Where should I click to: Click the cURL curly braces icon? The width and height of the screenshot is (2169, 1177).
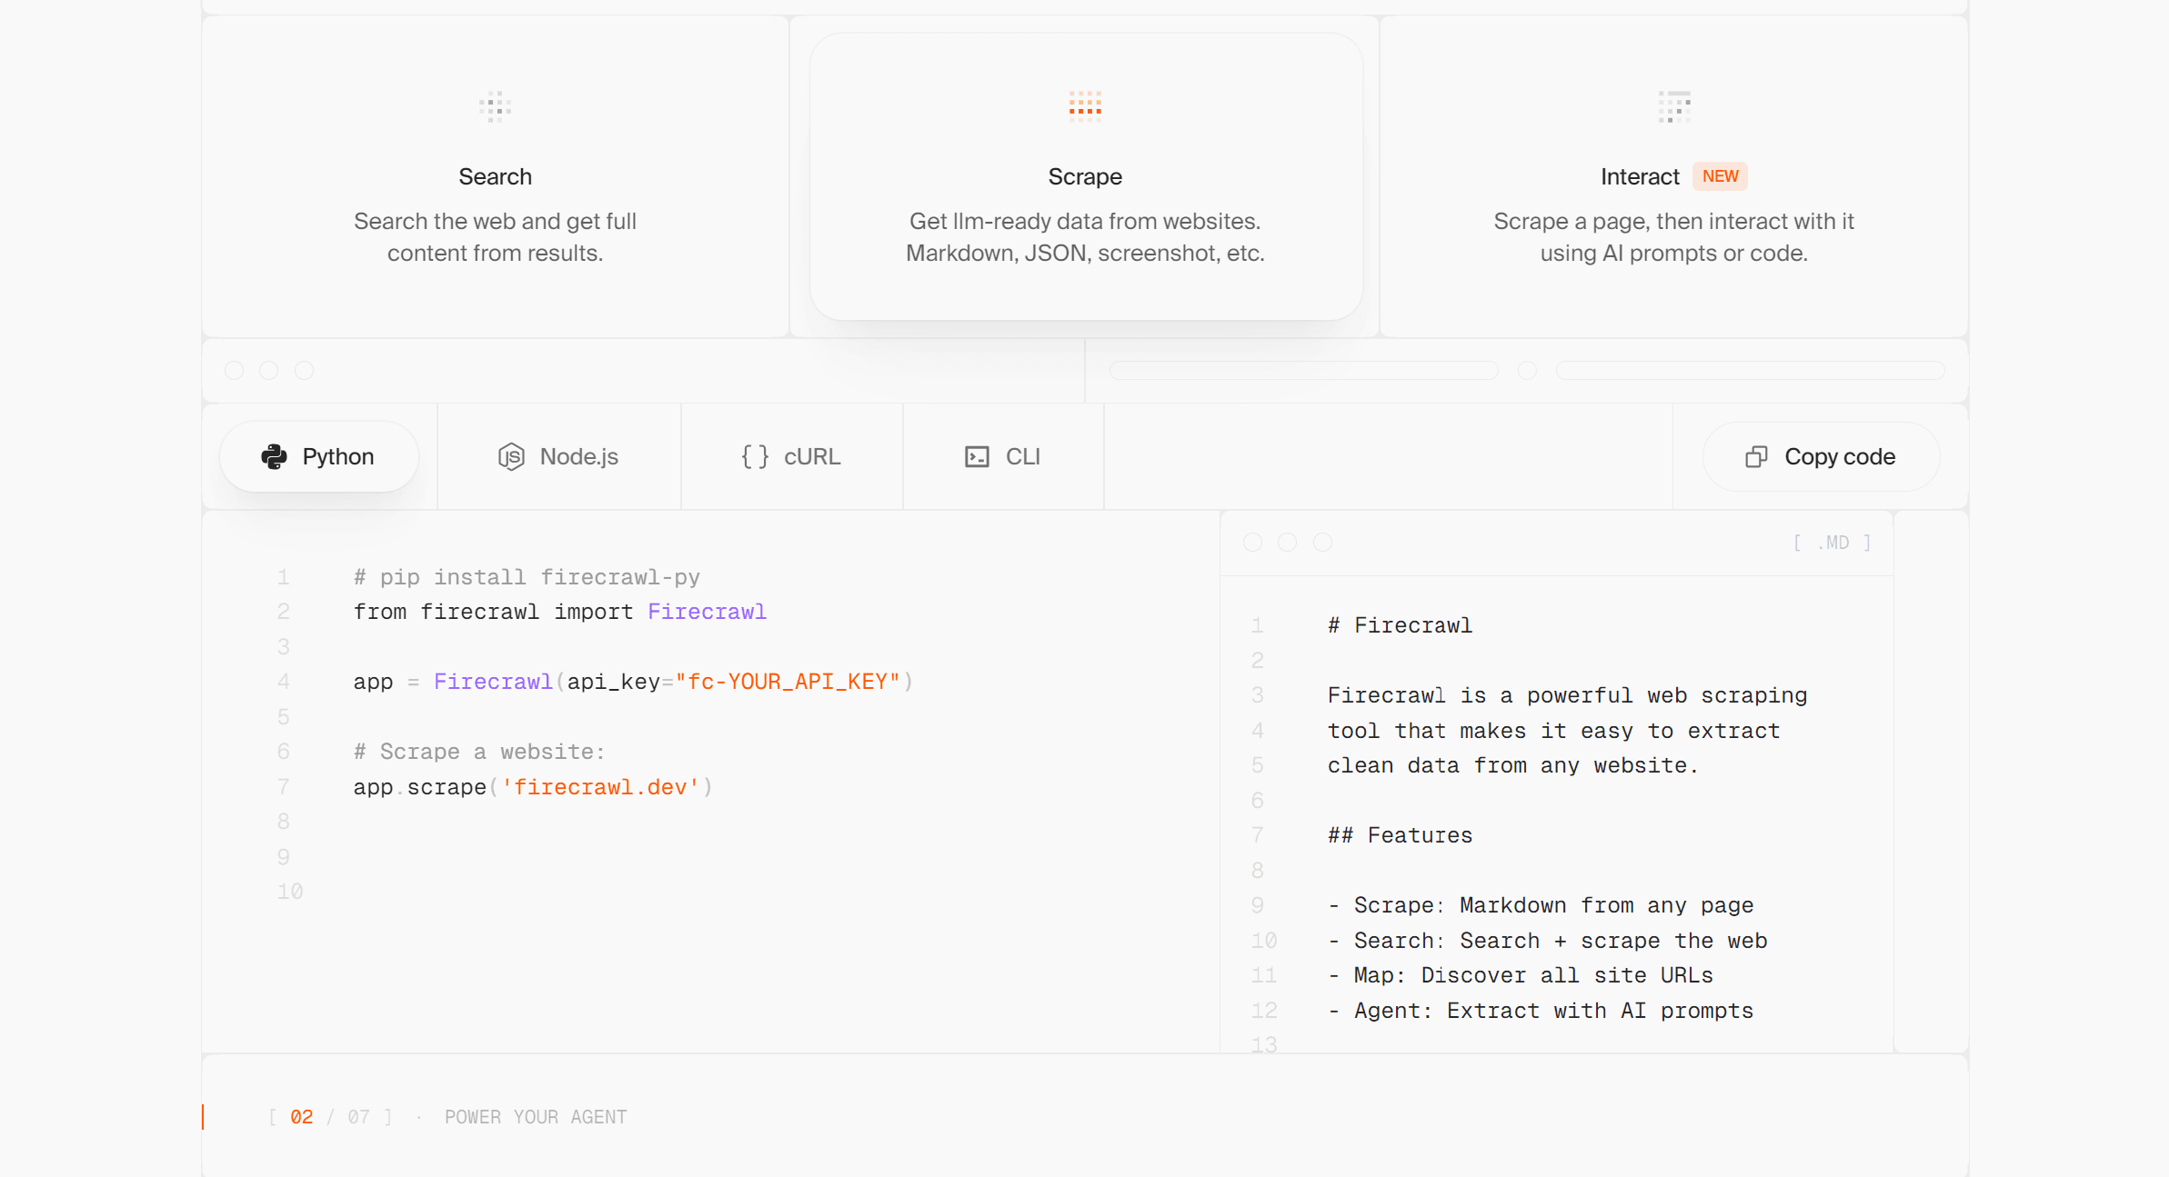755,456
